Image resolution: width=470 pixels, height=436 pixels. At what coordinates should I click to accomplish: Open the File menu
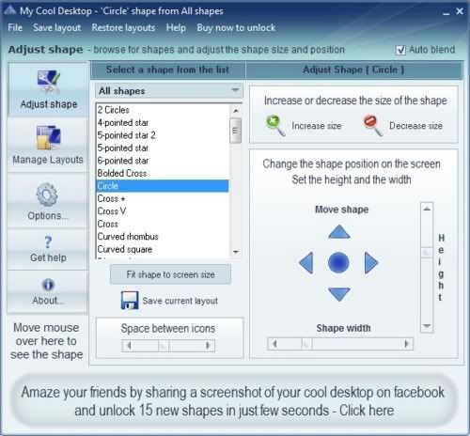coord(15,27)
